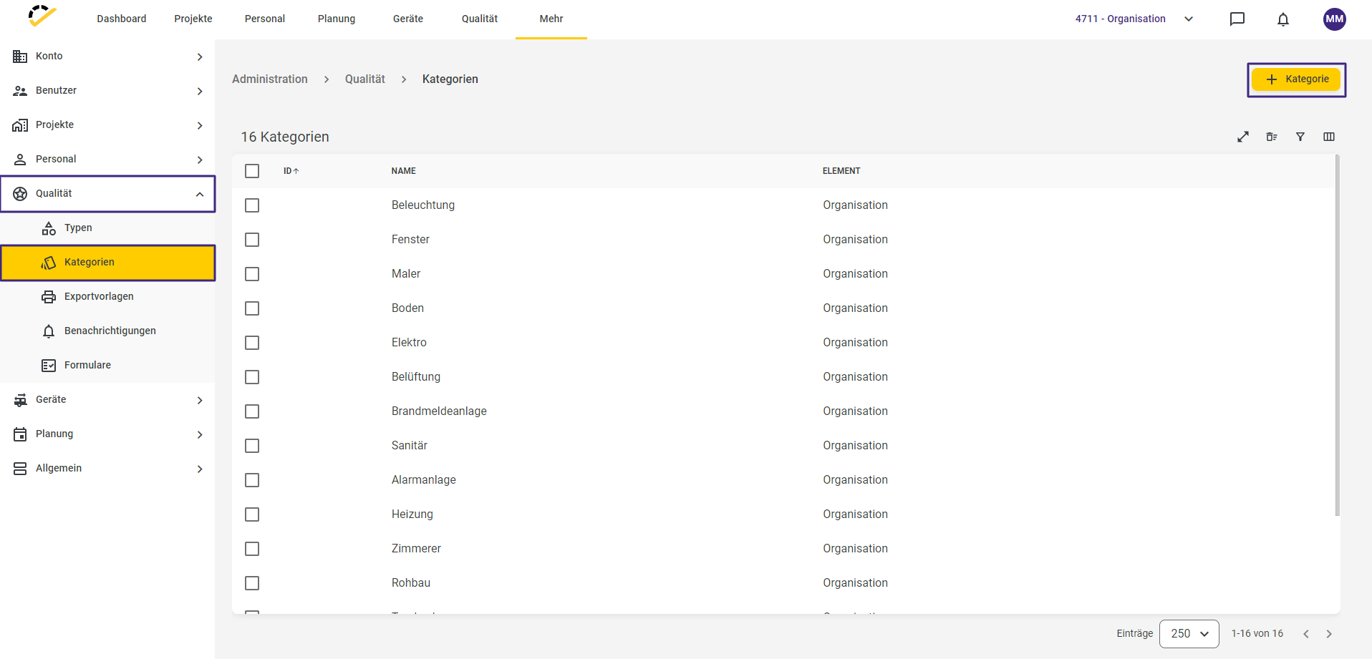Open the 4711 - Organisation dropdown
Screen dimensions: 1372x659
coord(1134,19)
